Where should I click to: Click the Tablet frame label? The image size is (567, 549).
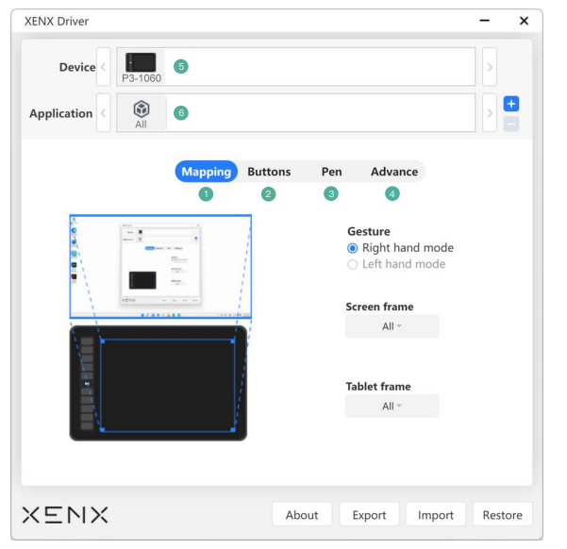click(x=378, y=386)
